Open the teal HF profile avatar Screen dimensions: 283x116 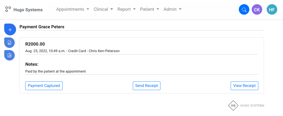tap(272, 10)
